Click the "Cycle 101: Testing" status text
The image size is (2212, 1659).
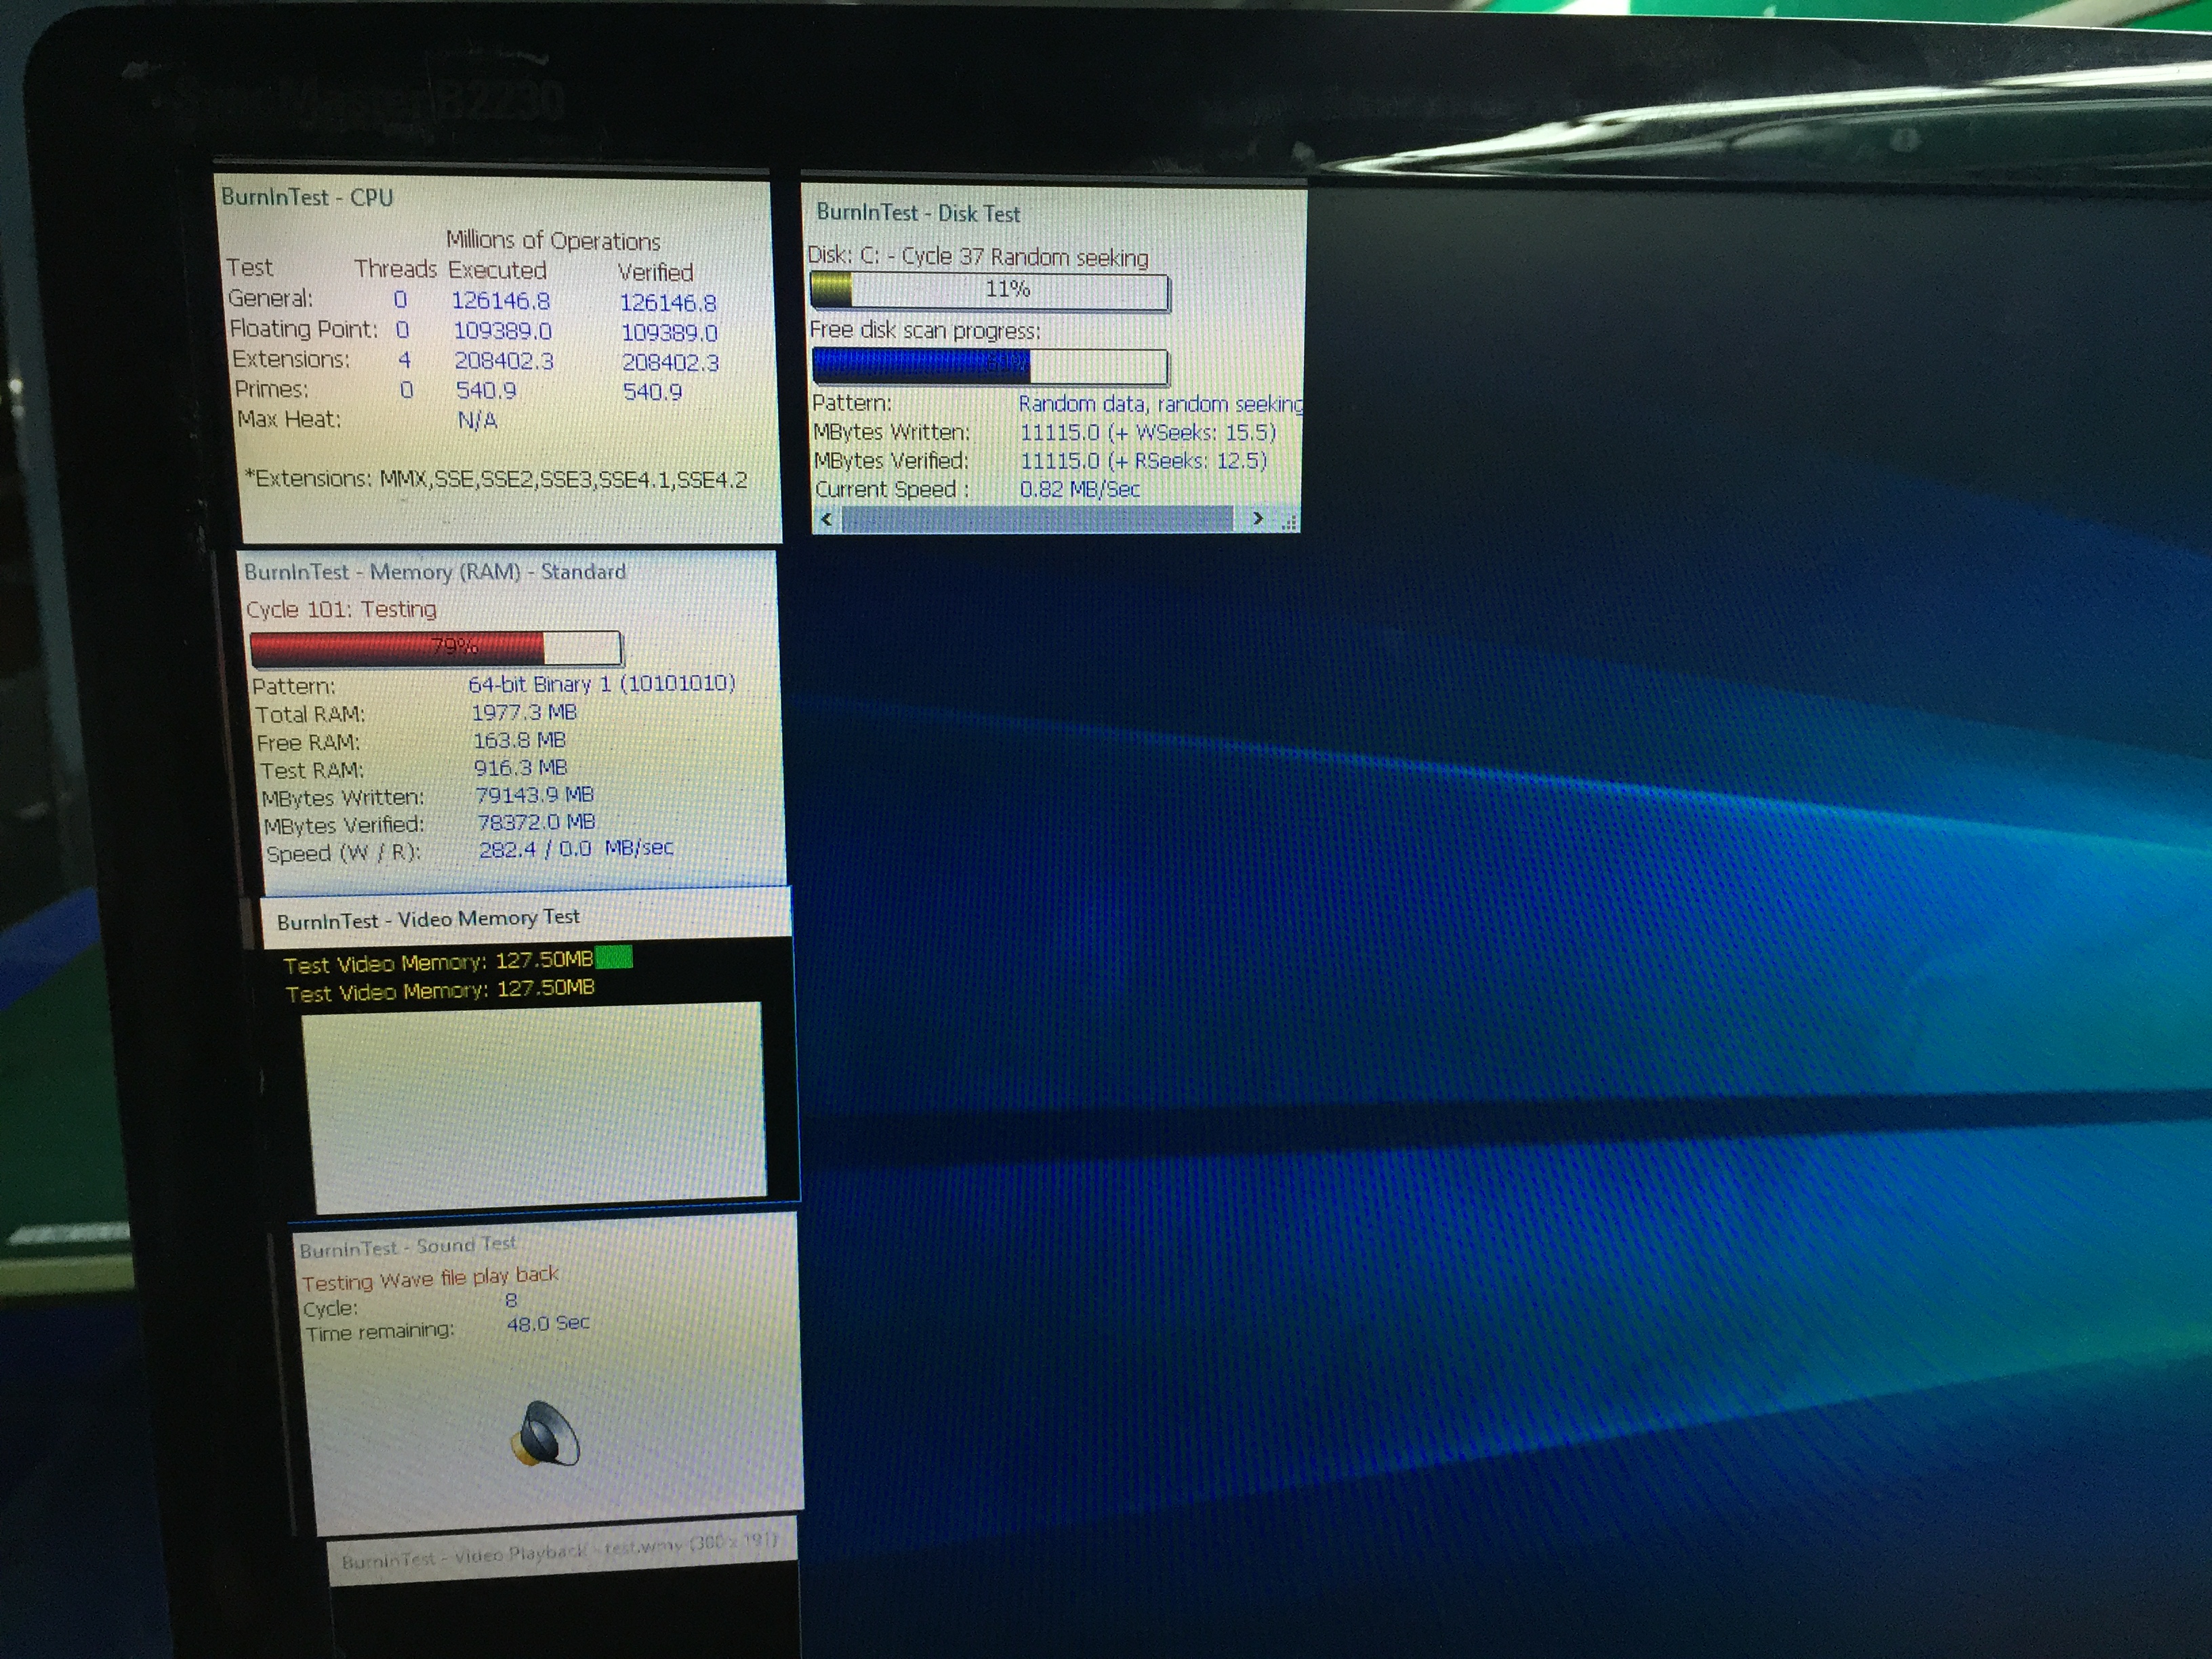click(341, 609)
